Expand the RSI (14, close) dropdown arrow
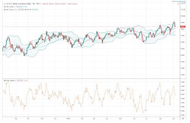The height and width of the screenshot is (123, 190). click(x=15, y=80)
